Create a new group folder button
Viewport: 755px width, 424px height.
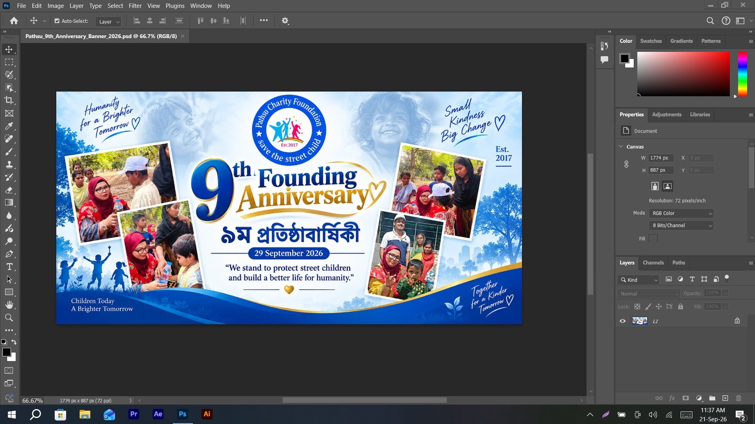(712, 398)
